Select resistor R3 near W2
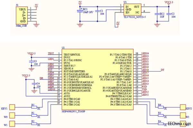The height and width of the screenshot is (128, 193). (161, 115)
